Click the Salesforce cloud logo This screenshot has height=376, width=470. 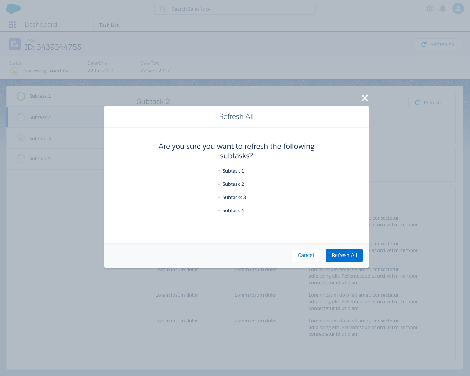[x=13, y=8]
